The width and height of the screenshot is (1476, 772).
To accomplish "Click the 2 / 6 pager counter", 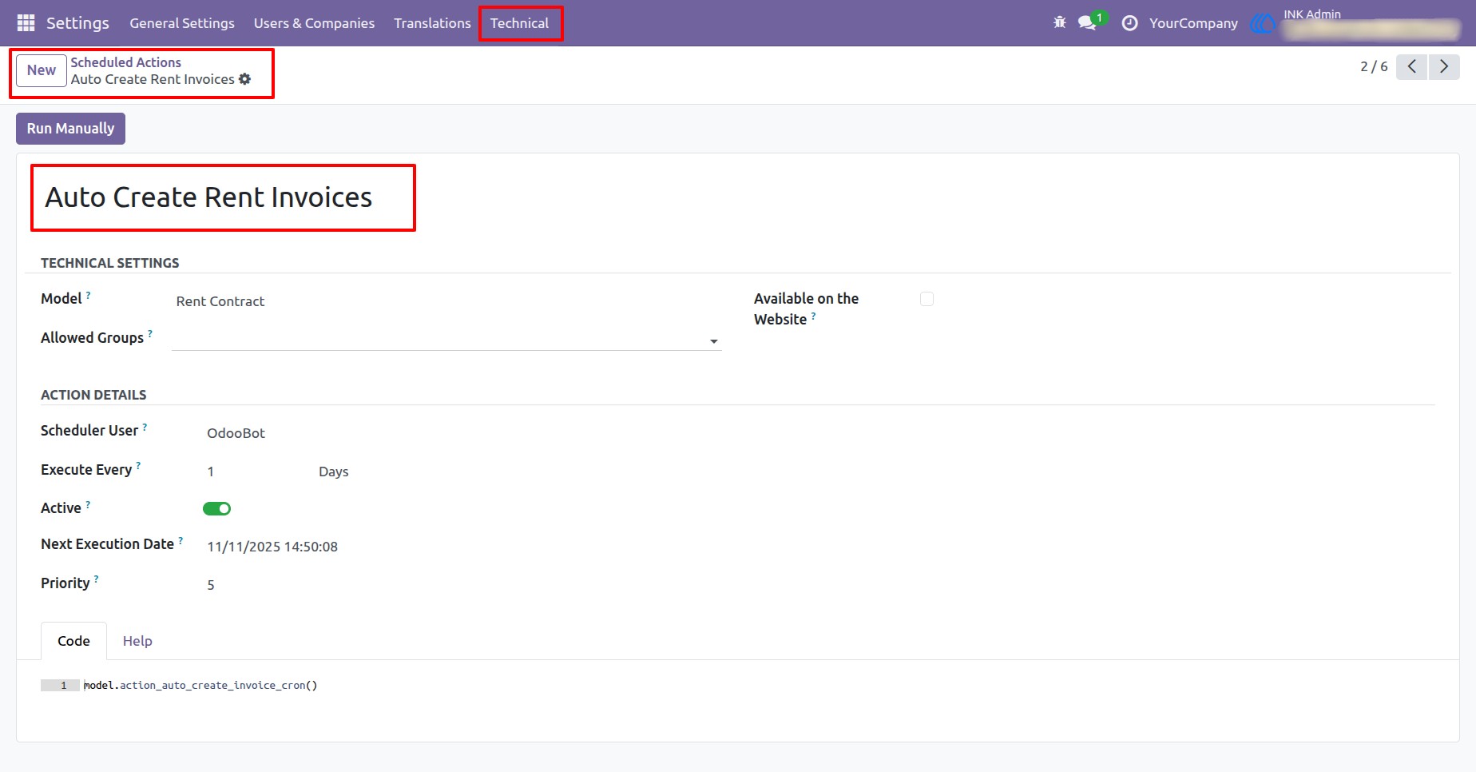I will click(1374, 66).
